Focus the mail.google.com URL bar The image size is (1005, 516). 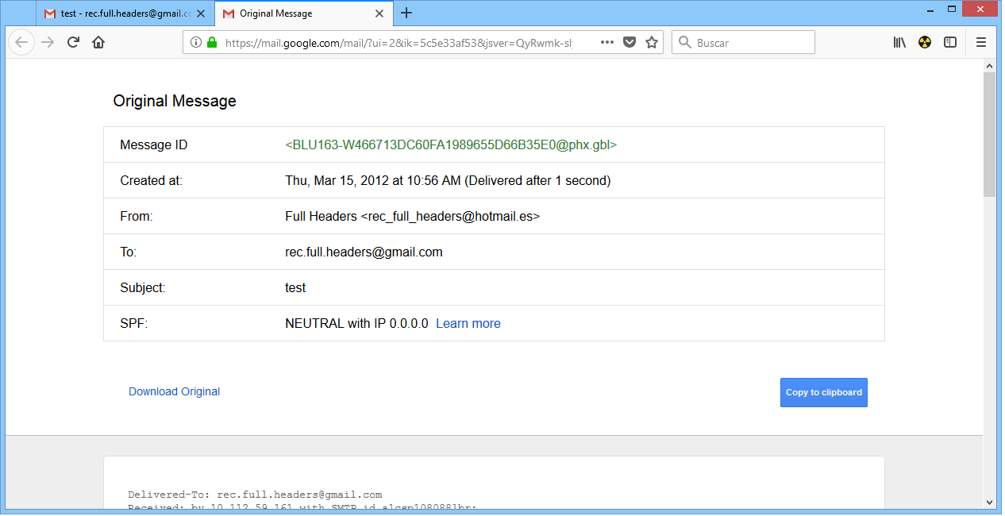[x=398, y=43]
